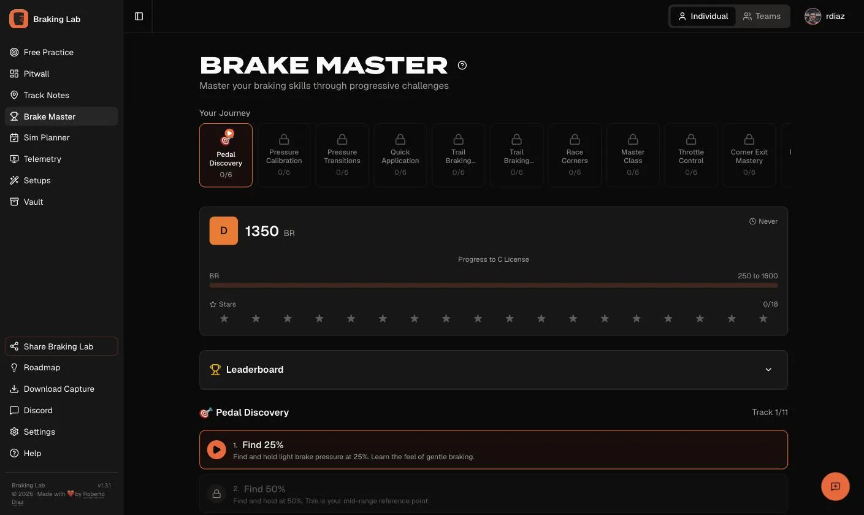Select the Throttle Control journey card

pyautogui.click(x=691, y=155)
